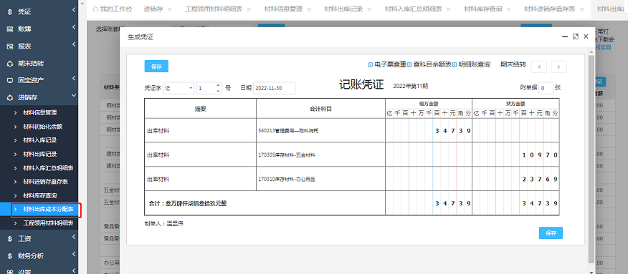Click the voucher number spinner arrows
This screenshot has width=628, height=274.
(x=218, y=88)
